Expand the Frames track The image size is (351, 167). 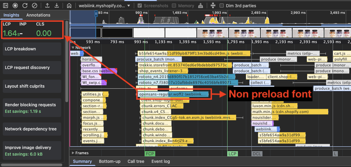point(73,153)
